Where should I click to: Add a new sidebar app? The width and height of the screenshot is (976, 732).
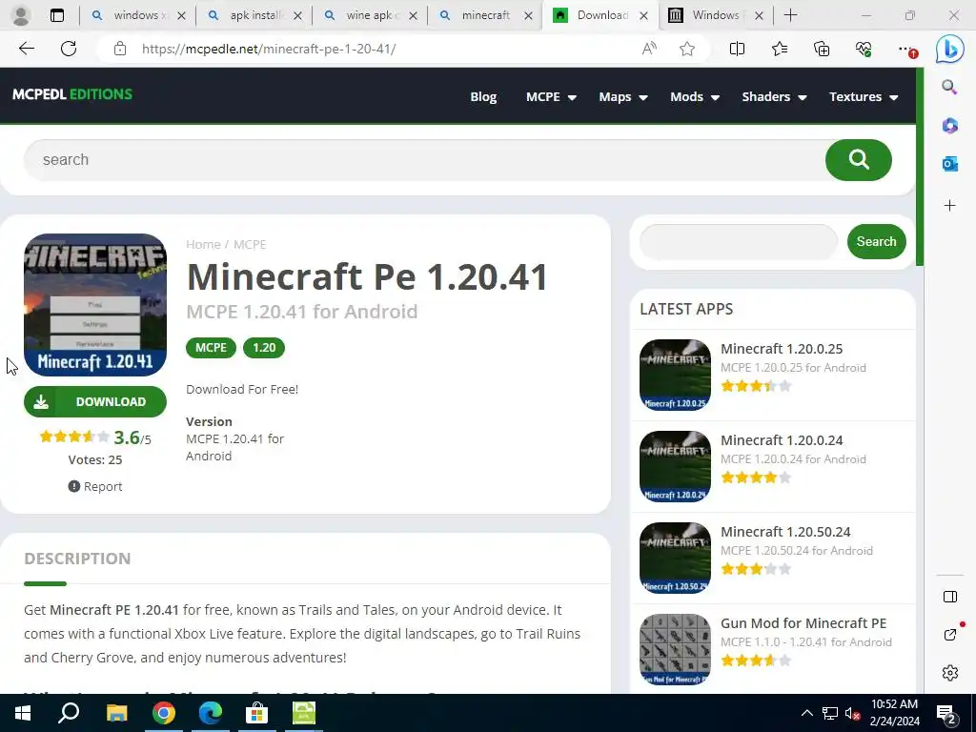tap(949, 206)
